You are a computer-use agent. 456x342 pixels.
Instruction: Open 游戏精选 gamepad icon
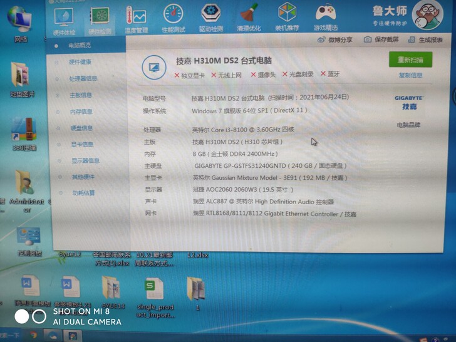[x=326, y=17]
